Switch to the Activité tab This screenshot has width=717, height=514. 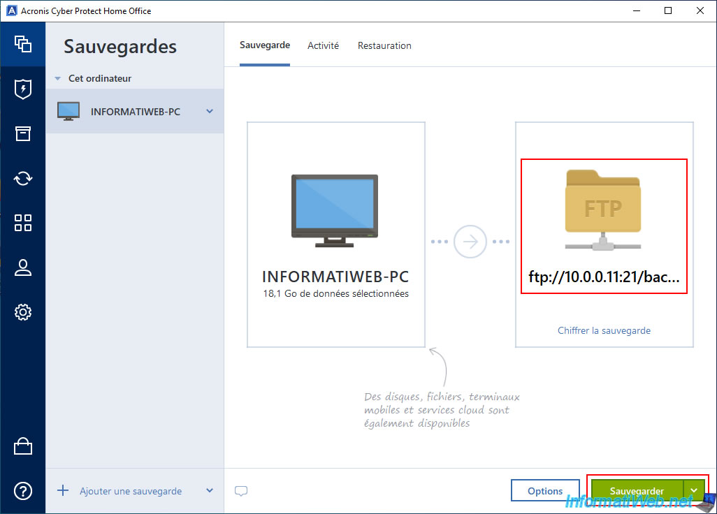(324, 45)
